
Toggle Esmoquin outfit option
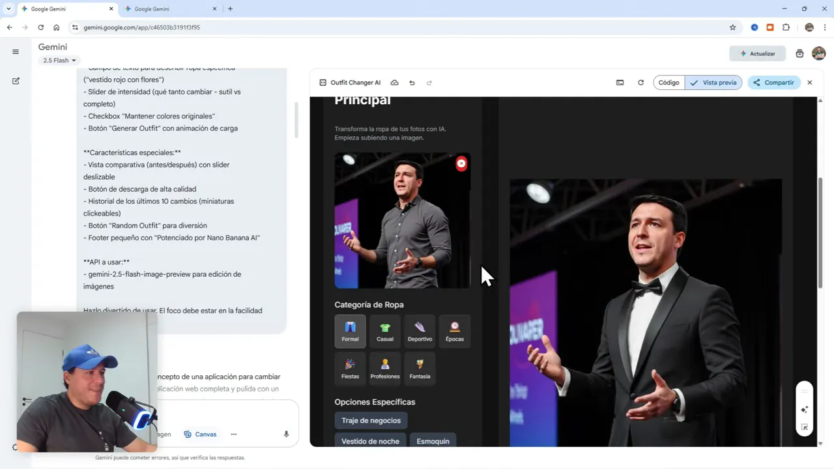(x=433, y=441)
